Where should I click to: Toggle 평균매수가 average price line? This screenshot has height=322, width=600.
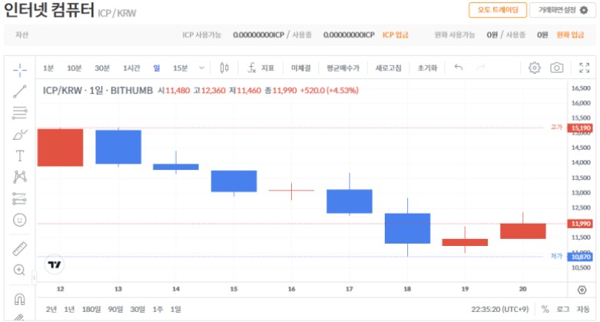(x=343, y=68)
